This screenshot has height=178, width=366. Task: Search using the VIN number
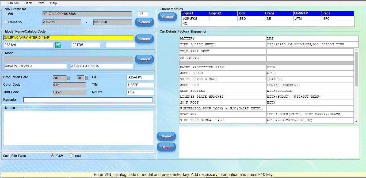(x=144, y=22)
